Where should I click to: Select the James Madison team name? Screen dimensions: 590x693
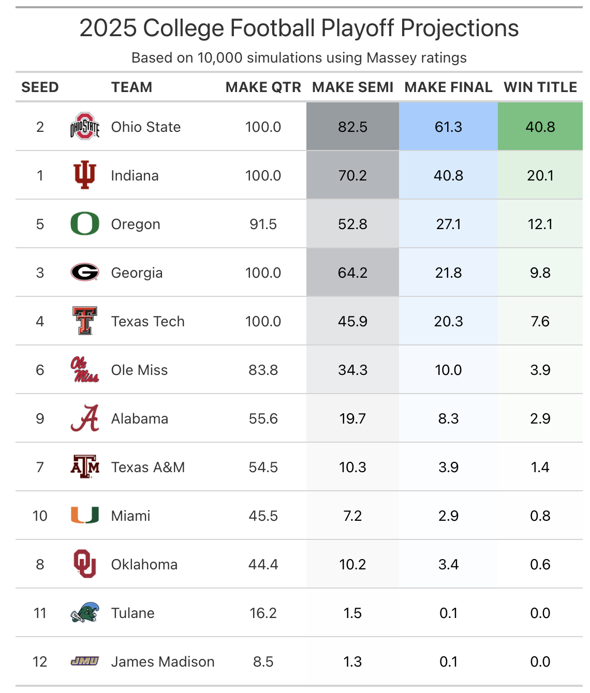pyautogui.click(x=163, y=661)
